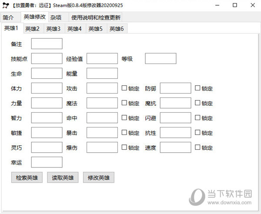Select the 能量 input field

[102, 74]
